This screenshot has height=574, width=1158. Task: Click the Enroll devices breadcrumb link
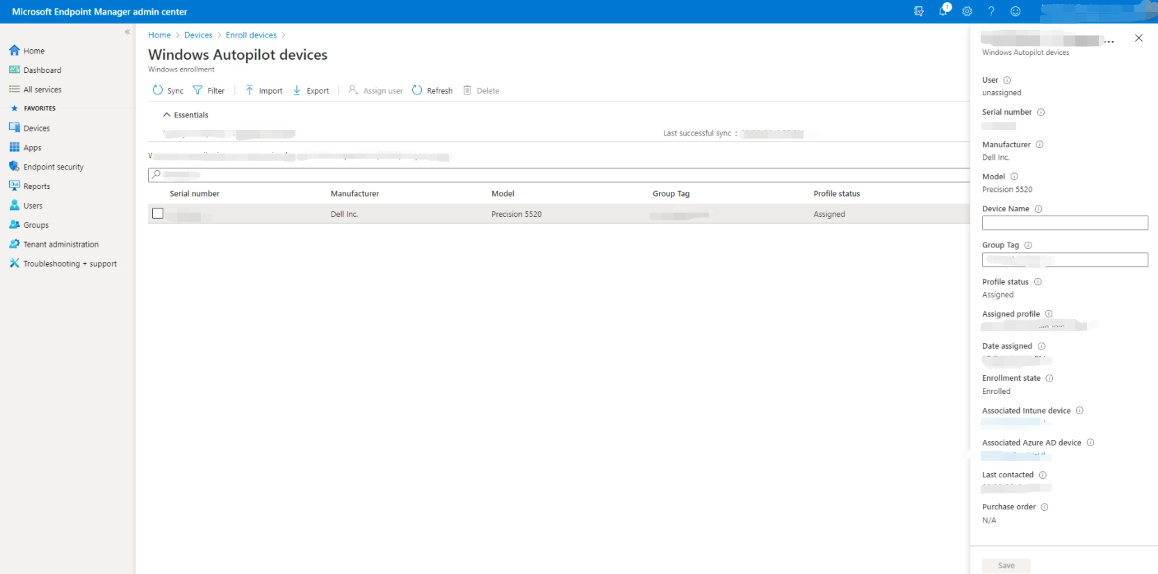click(x=251, y=35)
